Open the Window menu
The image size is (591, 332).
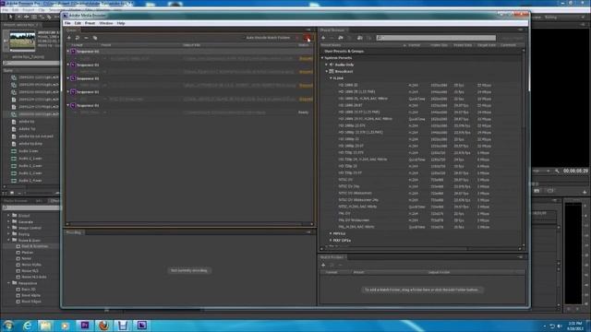106,23
